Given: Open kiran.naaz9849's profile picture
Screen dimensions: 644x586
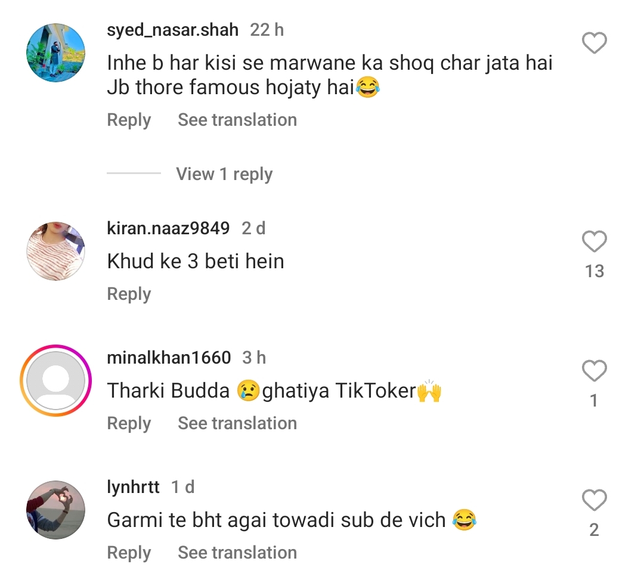Looking at the screenshot, I should pos(56,252).
